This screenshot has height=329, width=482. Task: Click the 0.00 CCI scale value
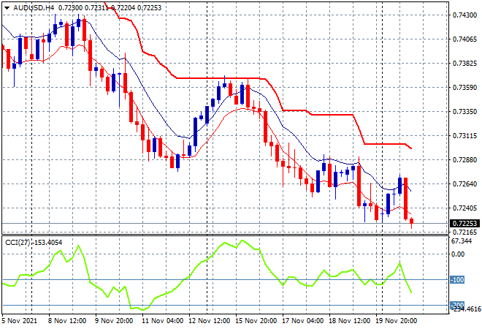[458, 254]
